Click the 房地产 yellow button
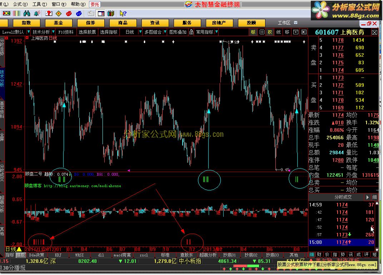The width and height of the screenshot is (383, 275). click(219, 23)
